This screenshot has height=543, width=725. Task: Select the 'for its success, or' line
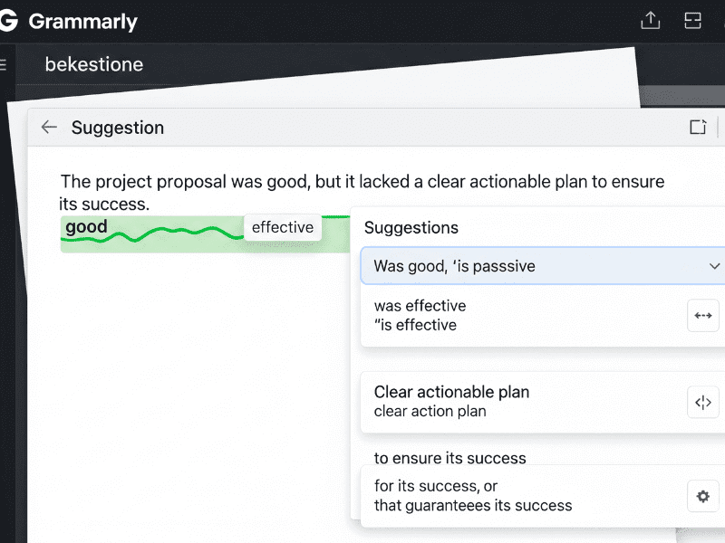point(436,486)
